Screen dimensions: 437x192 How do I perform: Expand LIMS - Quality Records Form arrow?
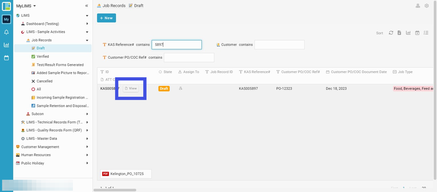click(x=87, y=130)
